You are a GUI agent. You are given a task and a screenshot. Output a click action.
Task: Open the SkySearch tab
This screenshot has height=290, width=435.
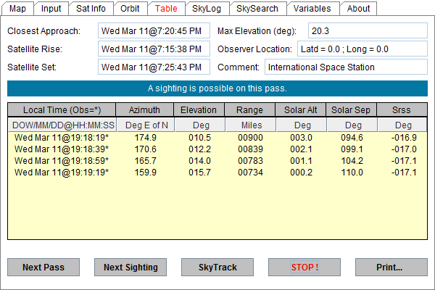(257, 9)
